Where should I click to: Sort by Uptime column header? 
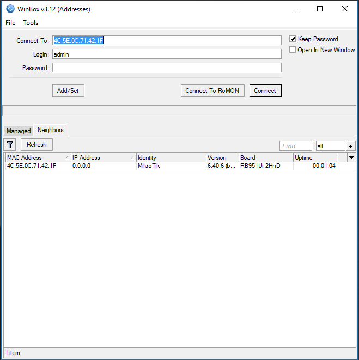pyautogui.click(x=315, y=158)
